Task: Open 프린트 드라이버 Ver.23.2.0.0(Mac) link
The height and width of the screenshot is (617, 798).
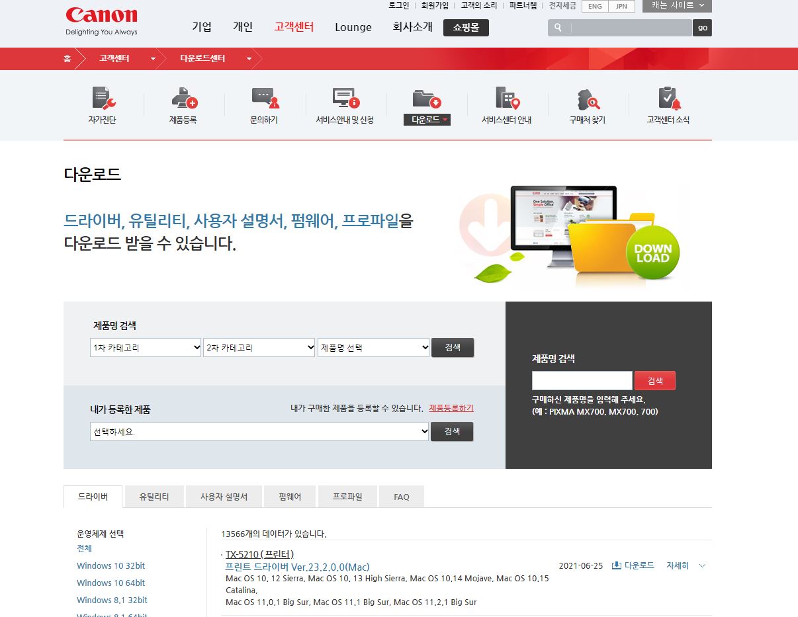Action: [x=297, y=567]
